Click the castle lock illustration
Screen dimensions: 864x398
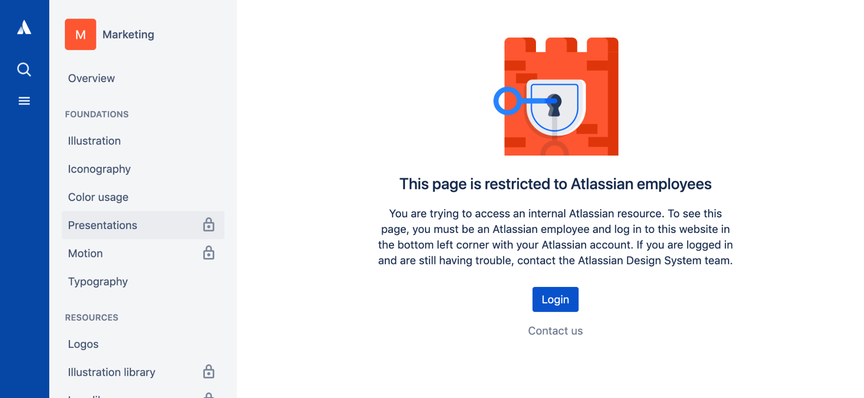(556, 96)
